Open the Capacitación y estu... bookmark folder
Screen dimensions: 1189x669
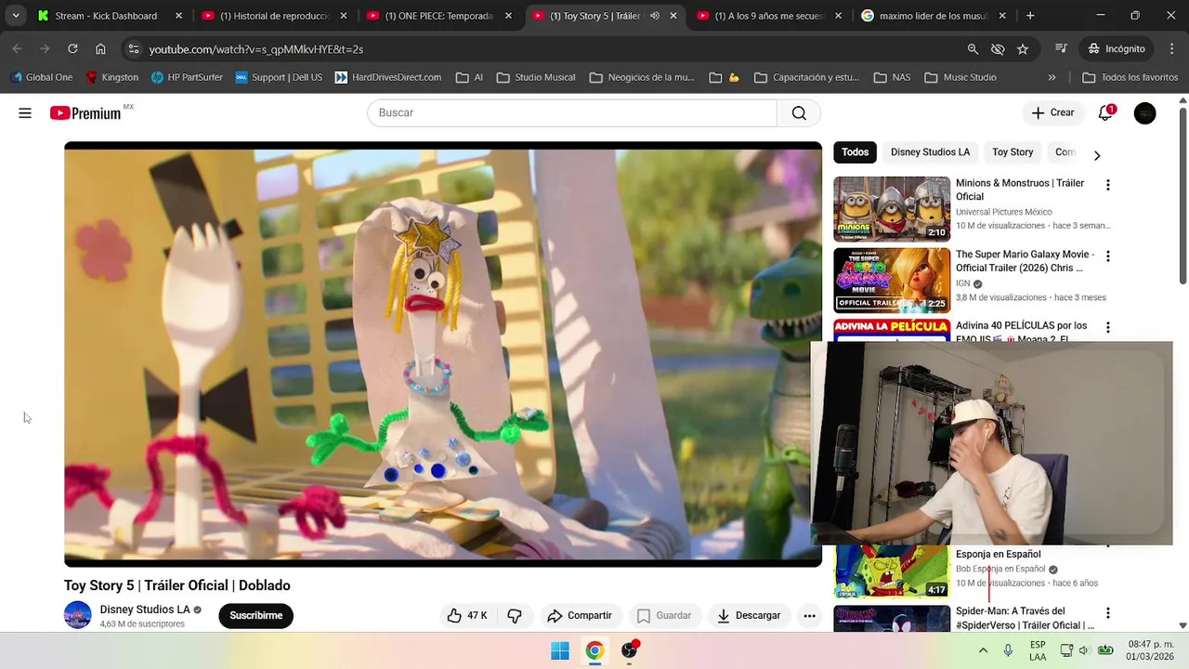click(x=806, y=77)
